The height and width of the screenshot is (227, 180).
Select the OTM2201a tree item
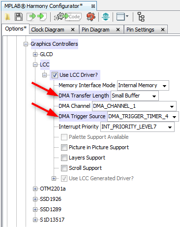53,189
